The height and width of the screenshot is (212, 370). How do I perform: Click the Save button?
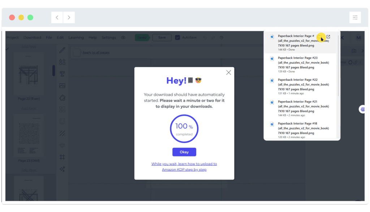tap(162, 38)
